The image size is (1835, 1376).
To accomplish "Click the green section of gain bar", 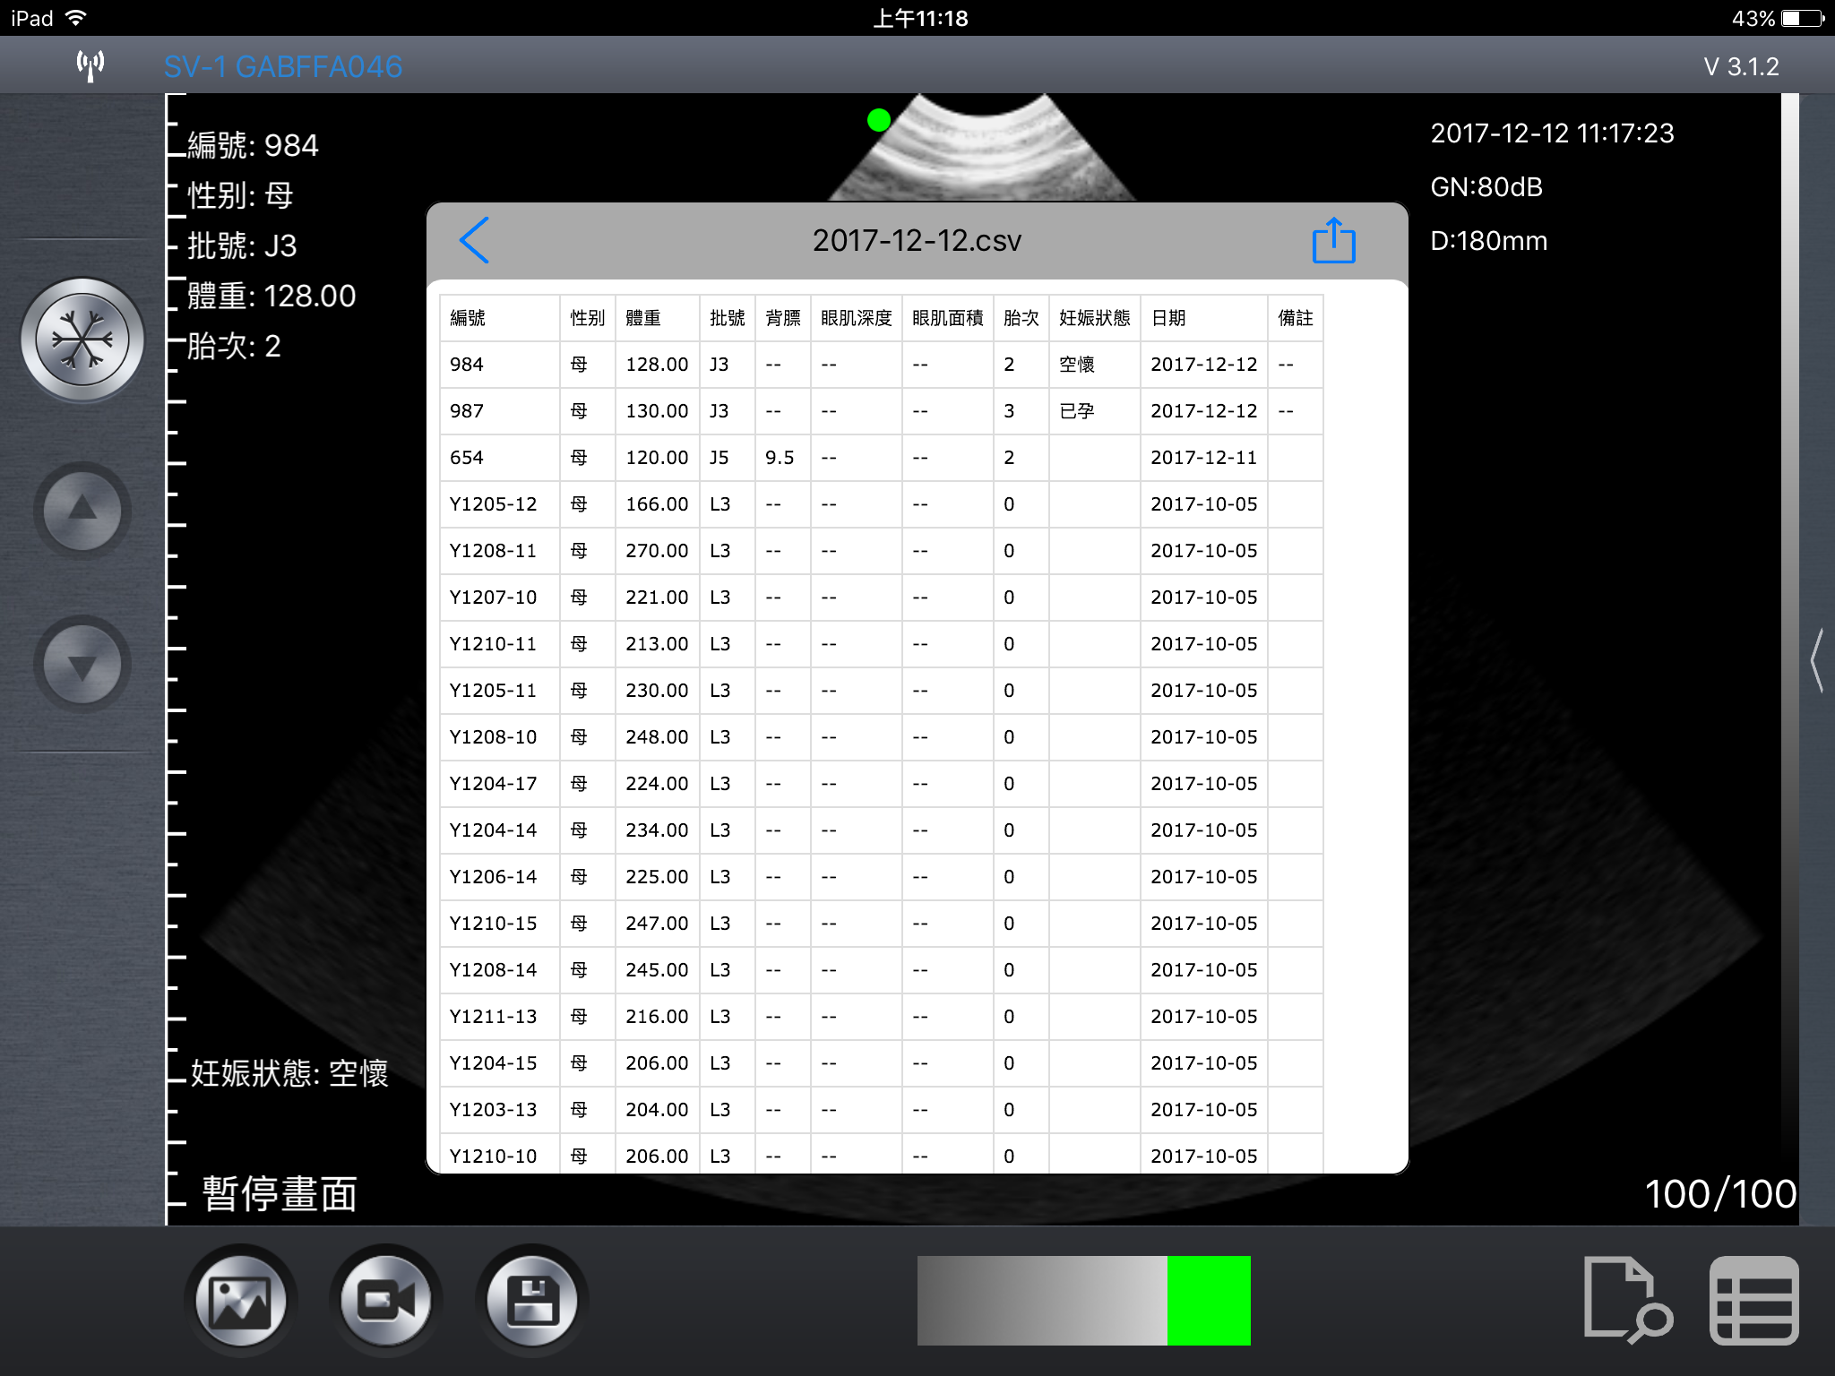I will pos(1209,1300).
